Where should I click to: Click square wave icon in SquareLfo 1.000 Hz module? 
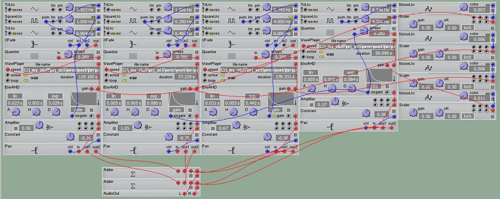[35, 20]
